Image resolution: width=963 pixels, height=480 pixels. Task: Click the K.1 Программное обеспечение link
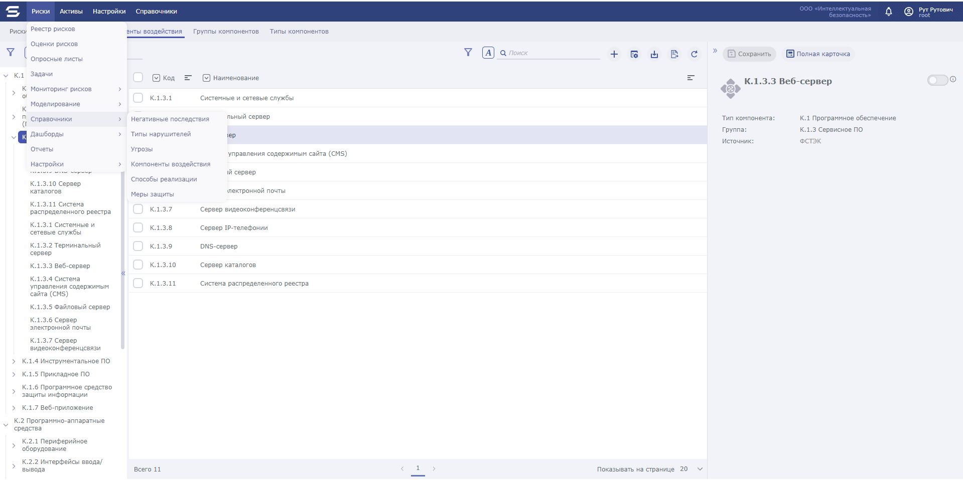pos(848,118)
